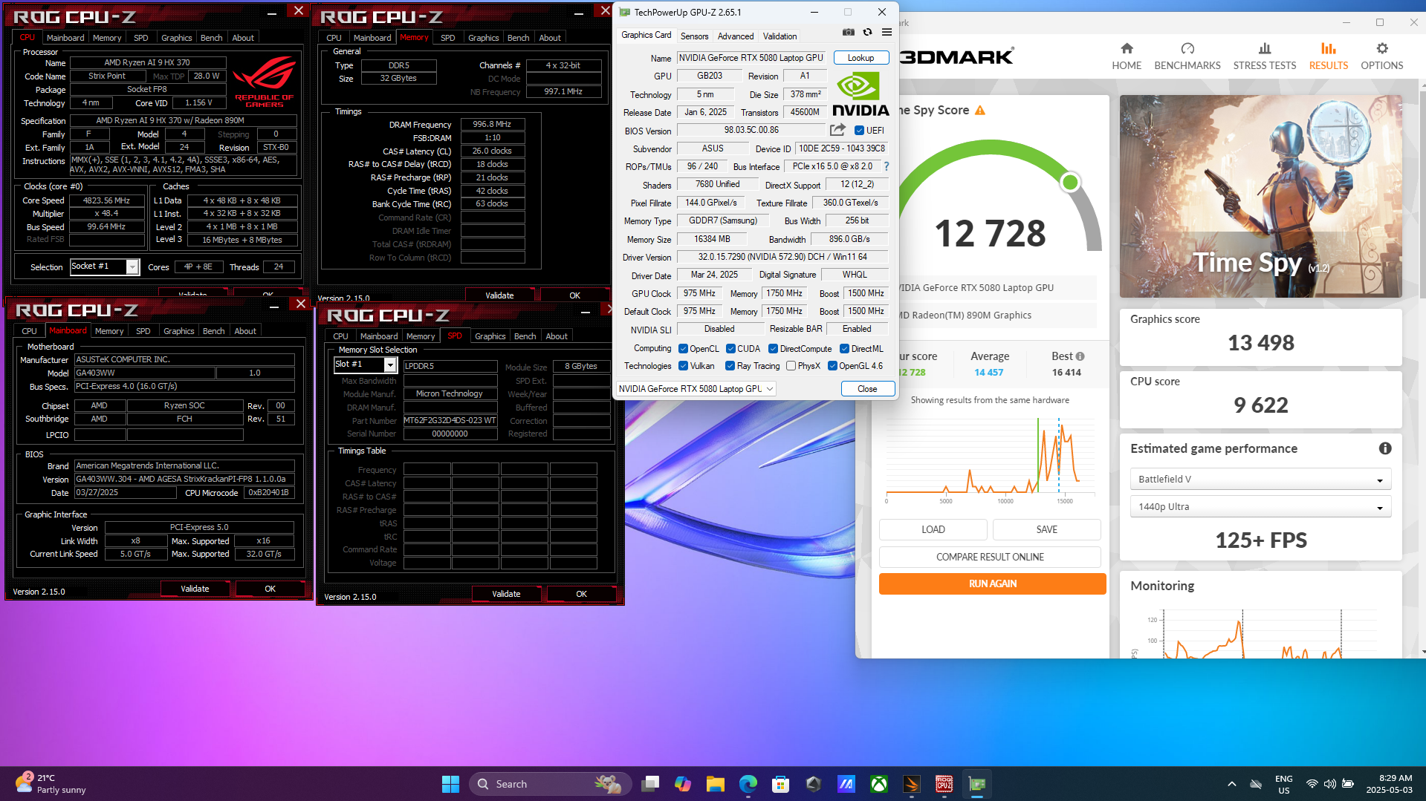The image size is (1426, 801).
Task: Click the Lookup button in GPU-Z
Action: point(861,58)
